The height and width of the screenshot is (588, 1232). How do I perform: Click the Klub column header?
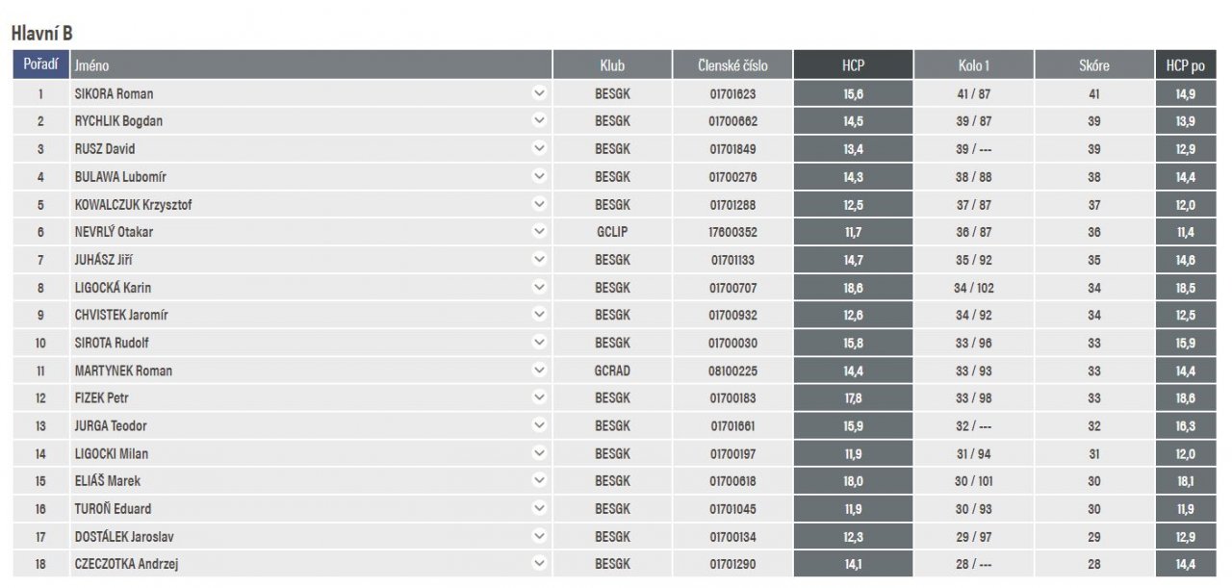612,64
